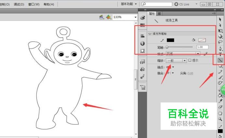
Task: Click the CS Live button
Action: pos(182,4)
